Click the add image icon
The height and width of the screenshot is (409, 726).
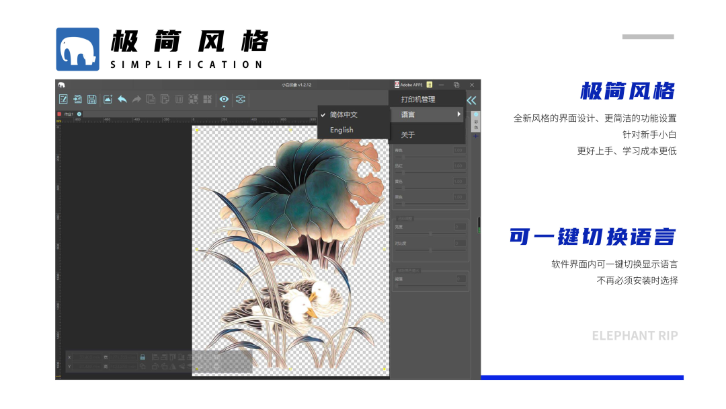click(108, 99)
